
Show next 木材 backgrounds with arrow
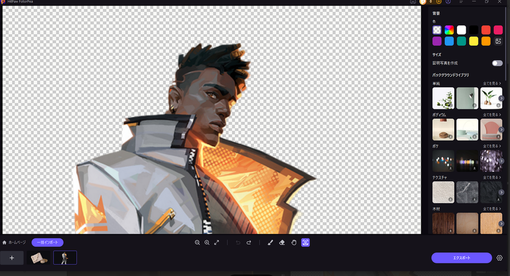coord(501,224)
